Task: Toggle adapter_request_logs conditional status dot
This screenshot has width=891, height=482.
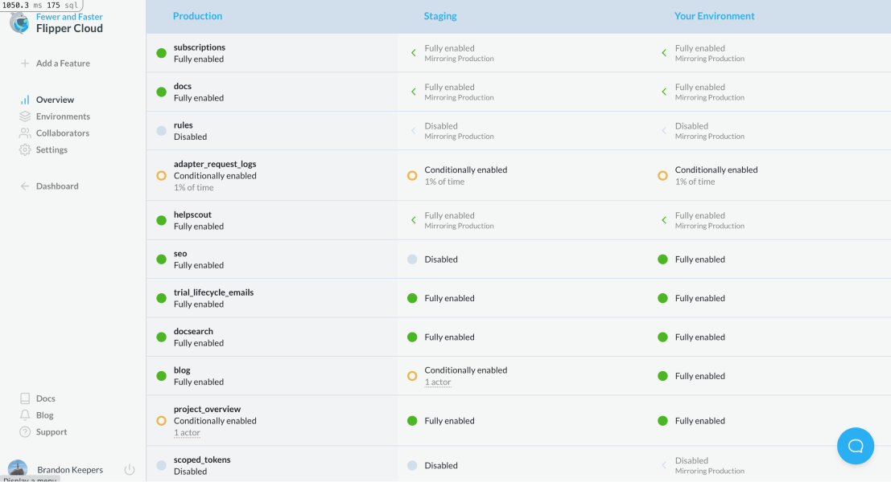Action: pos(161,175)
